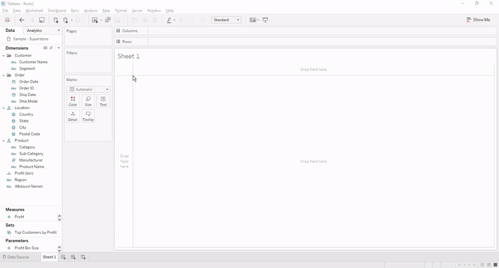
Task: Open the File menu
Action: [x=5, y=10]
